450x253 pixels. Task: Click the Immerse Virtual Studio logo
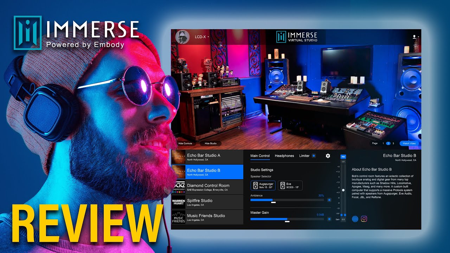(x=297, y=37)
